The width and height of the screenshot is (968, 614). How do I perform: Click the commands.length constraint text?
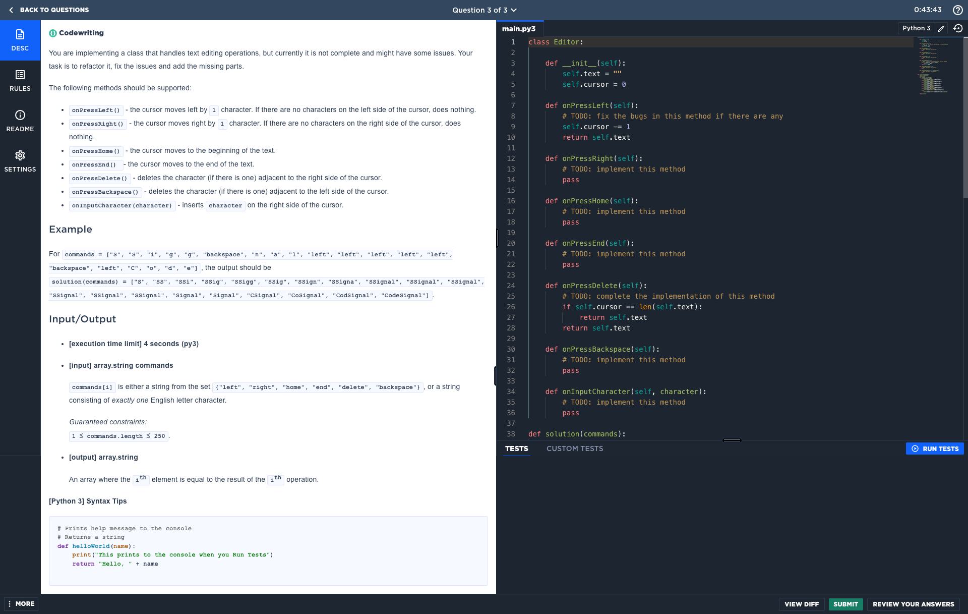tap(118, 436)
